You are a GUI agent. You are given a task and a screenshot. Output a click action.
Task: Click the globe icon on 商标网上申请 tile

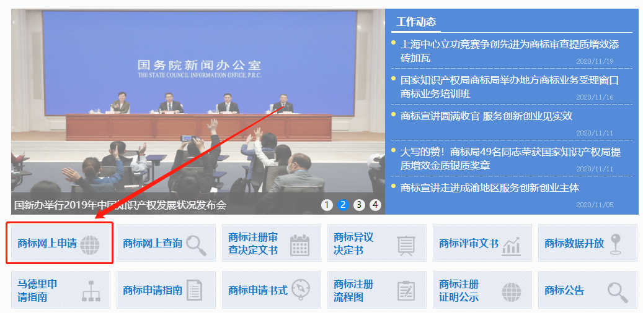coord(90,246)
